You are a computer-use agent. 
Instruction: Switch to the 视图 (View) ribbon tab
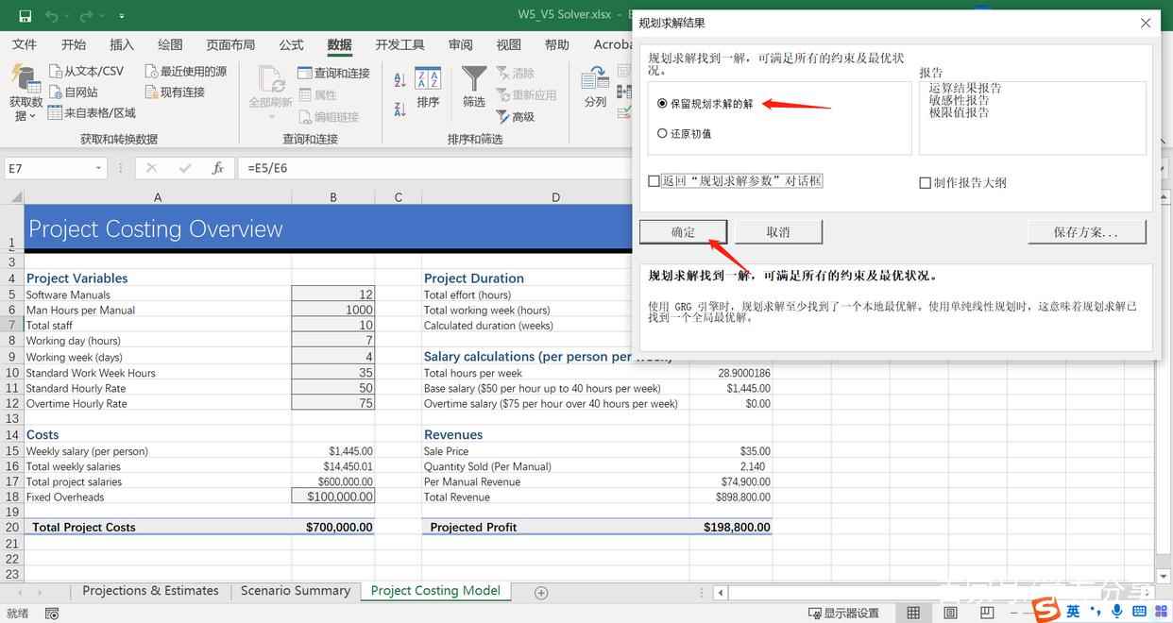tap(509, 44)
